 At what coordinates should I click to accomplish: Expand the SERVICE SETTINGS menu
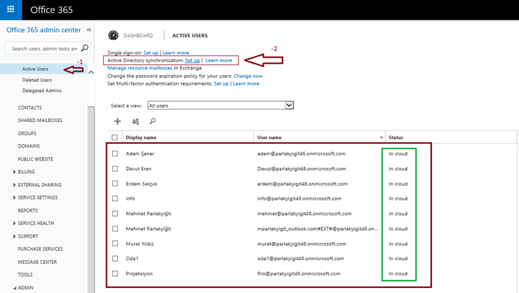point(14,197)
